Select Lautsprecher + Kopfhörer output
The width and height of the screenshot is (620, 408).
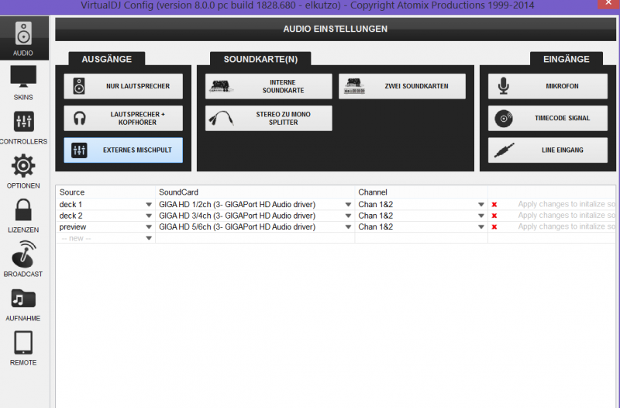click(123, 119)
